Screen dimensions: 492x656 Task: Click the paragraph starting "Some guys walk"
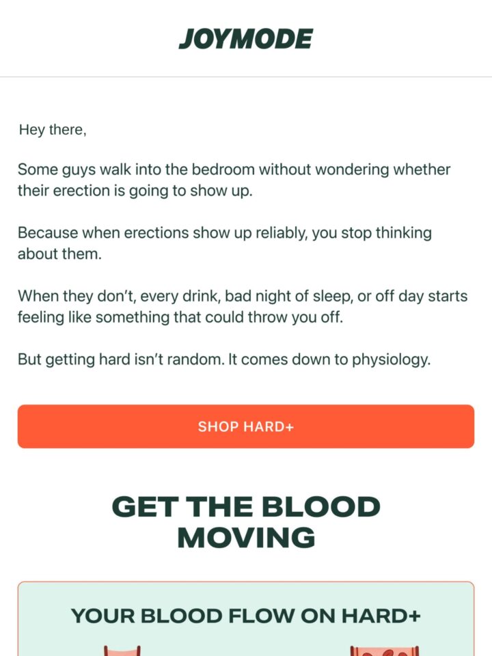pos(234,180)
